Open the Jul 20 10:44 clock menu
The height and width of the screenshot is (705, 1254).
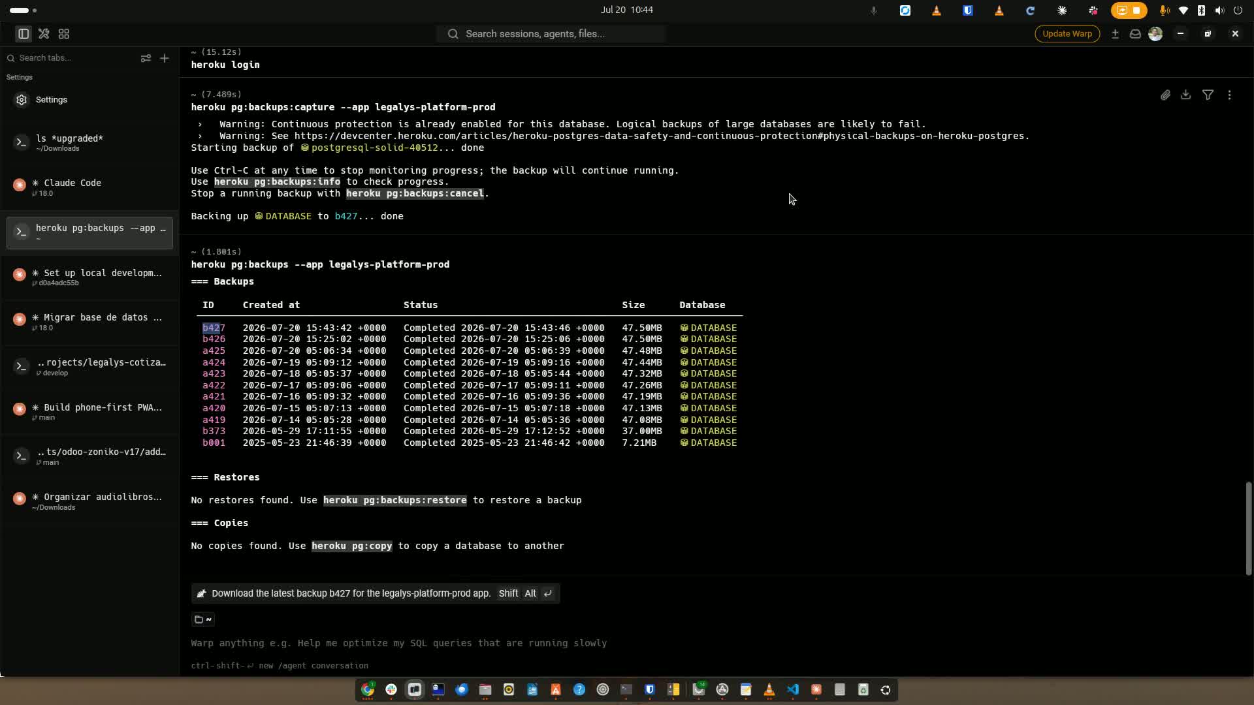(x=626, y=10)
